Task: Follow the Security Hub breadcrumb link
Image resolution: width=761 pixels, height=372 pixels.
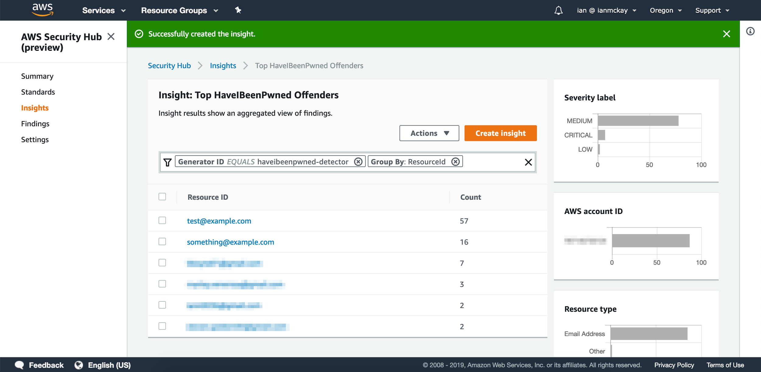Action: click(x=169, y=65)
